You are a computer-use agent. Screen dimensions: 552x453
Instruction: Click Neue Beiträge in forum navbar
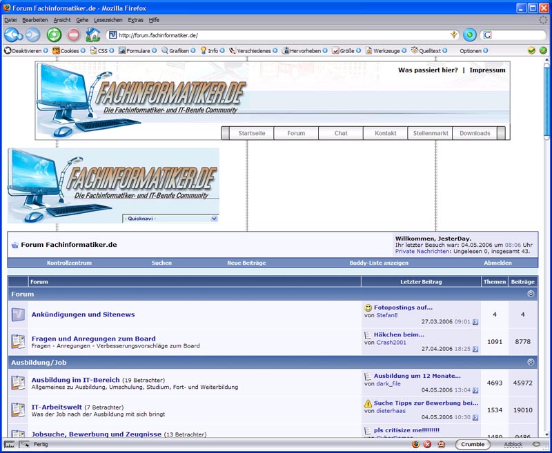point(246,263)
